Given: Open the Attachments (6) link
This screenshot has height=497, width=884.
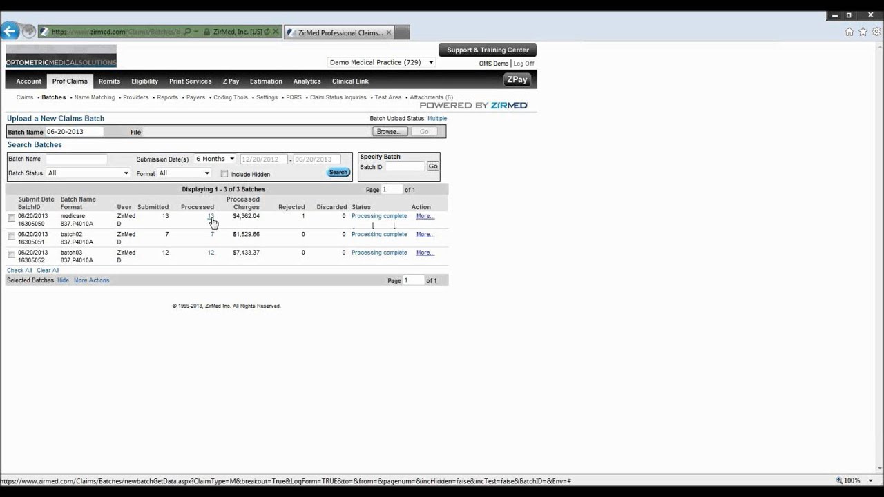Looking at the screenshot, I should (431, 97).
